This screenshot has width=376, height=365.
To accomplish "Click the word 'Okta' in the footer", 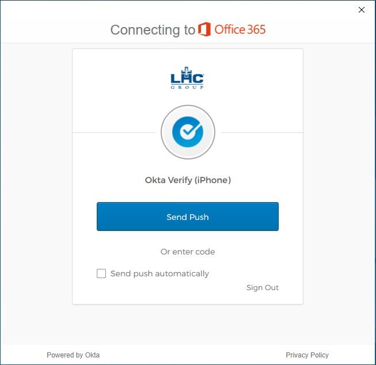I will 92,355.
